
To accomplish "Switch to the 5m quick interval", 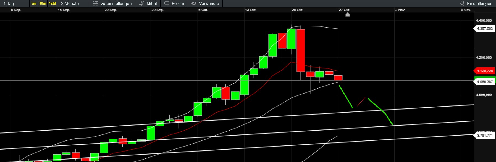I will coord(34,4).
